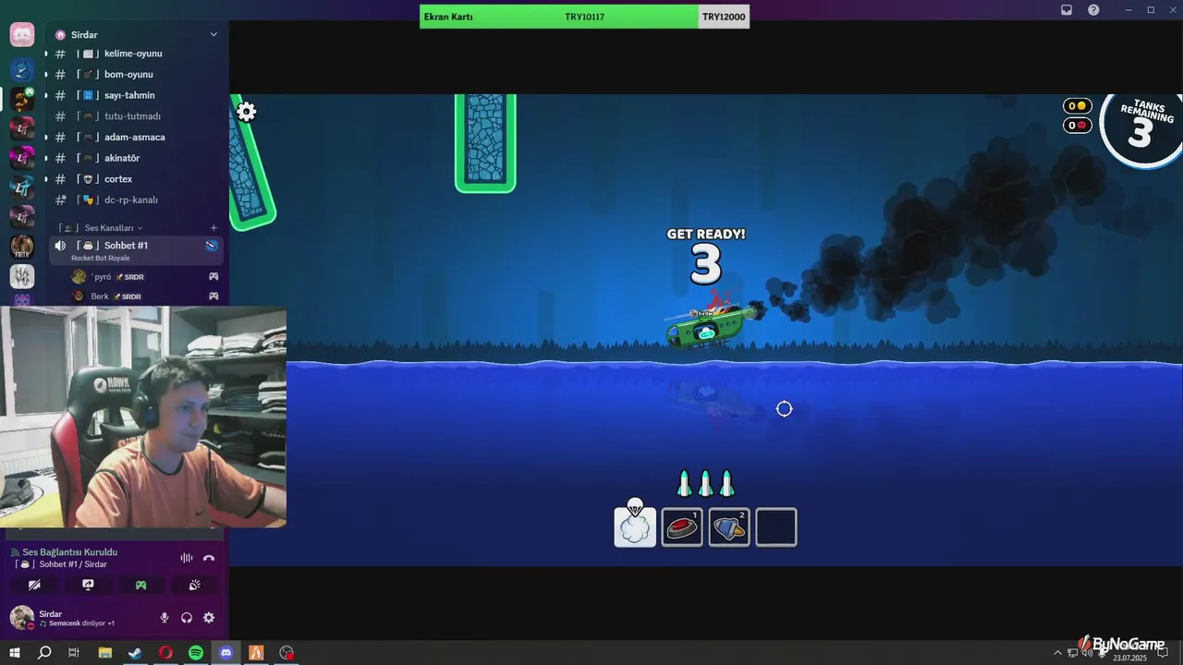
Task: Open Windows search in the taskbar
Action: click(43, 653)
